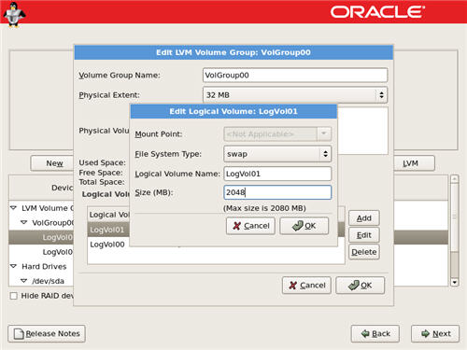This screenshot has width=467, height=350.
Task: Click the green Next arrow icon
Action: (x=425, y=334)
